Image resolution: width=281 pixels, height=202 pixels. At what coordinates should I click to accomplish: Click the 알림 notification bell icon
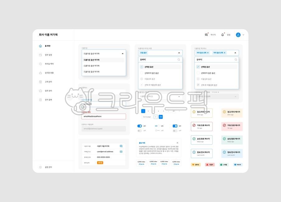(x=222, y=34)
